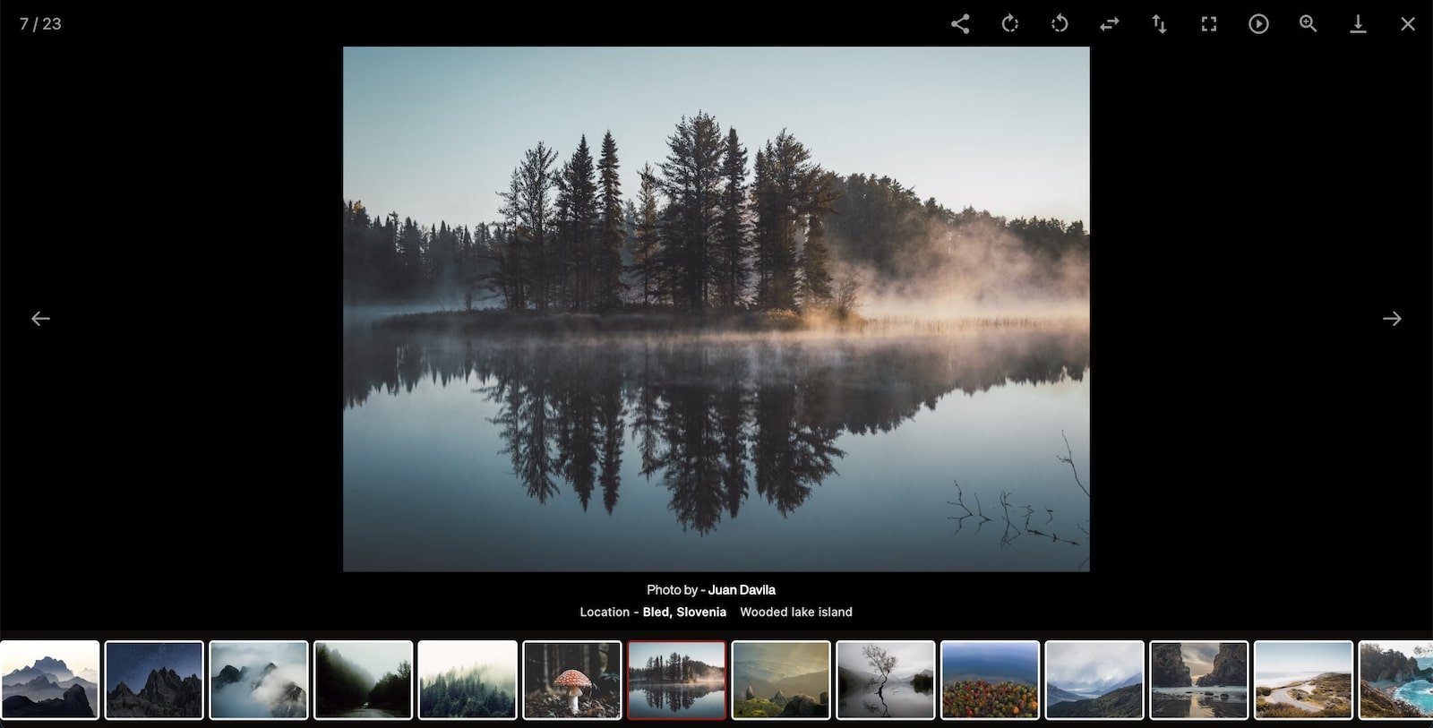This screenshot has height=728, width=1433.
Task: Select the starry night rocky peaks thumbnail
Action: [154, 680]
